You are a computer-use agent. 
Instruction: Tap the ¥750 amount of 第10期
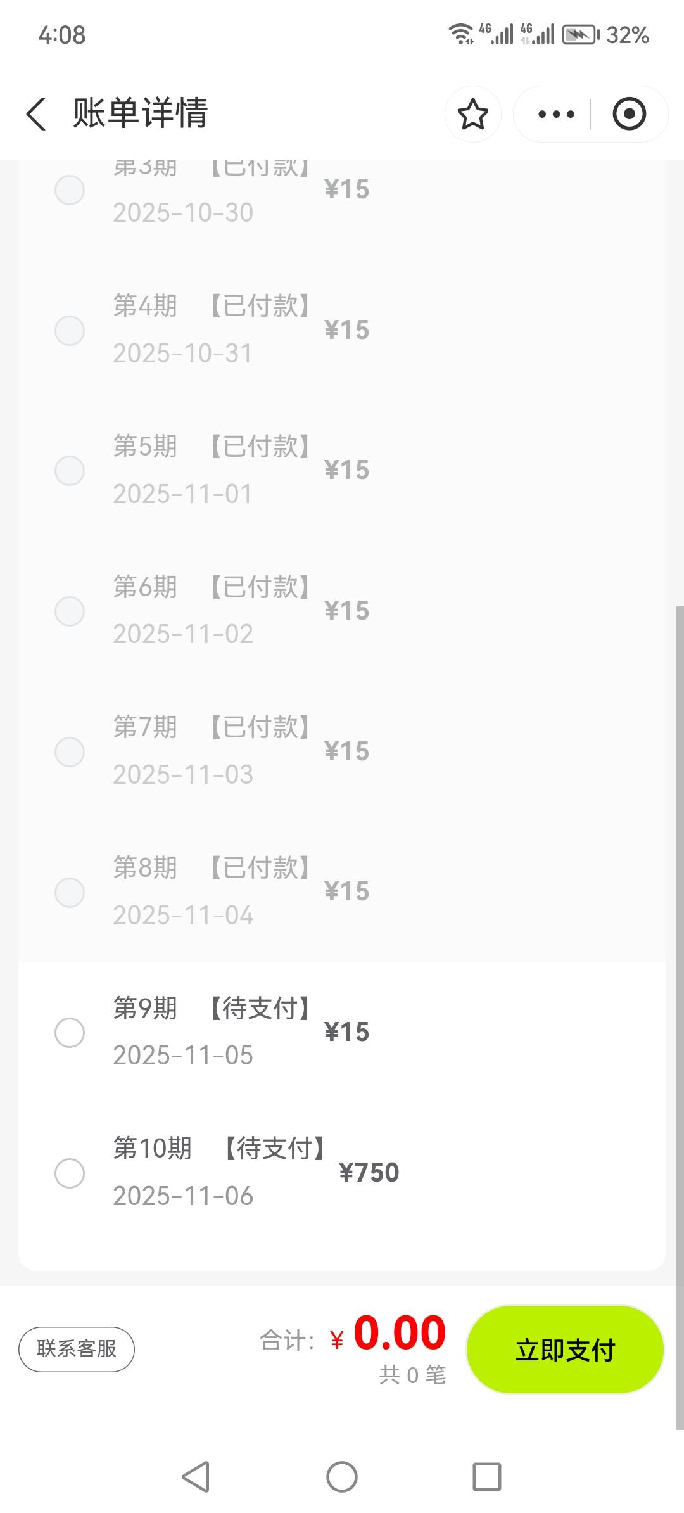tap(369, 1173)
